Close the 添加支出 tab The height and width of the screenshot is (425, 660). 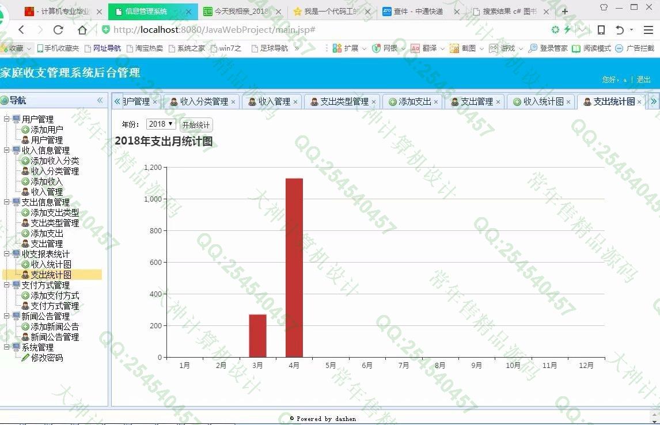coord(436,102)
